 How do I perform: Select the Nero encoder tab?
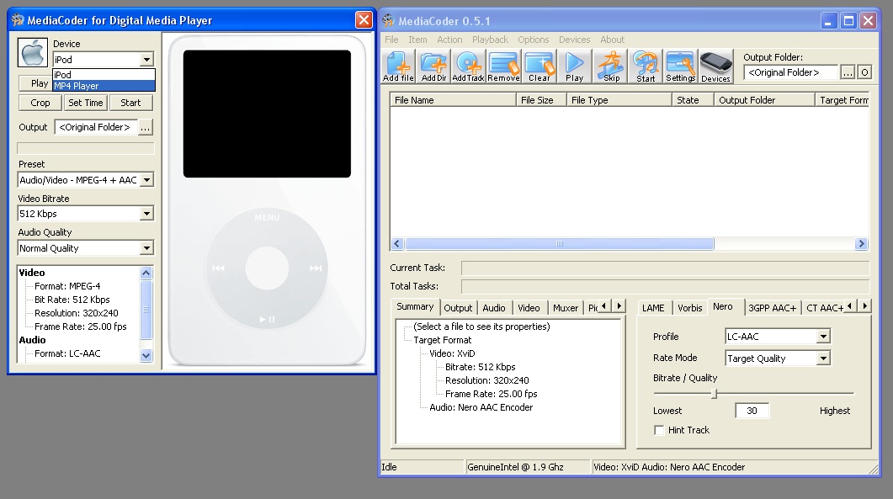click(723, 306)
